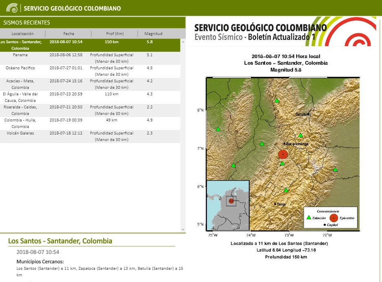Click the station triangle just south of epicenter

click(x=282, y=163)
